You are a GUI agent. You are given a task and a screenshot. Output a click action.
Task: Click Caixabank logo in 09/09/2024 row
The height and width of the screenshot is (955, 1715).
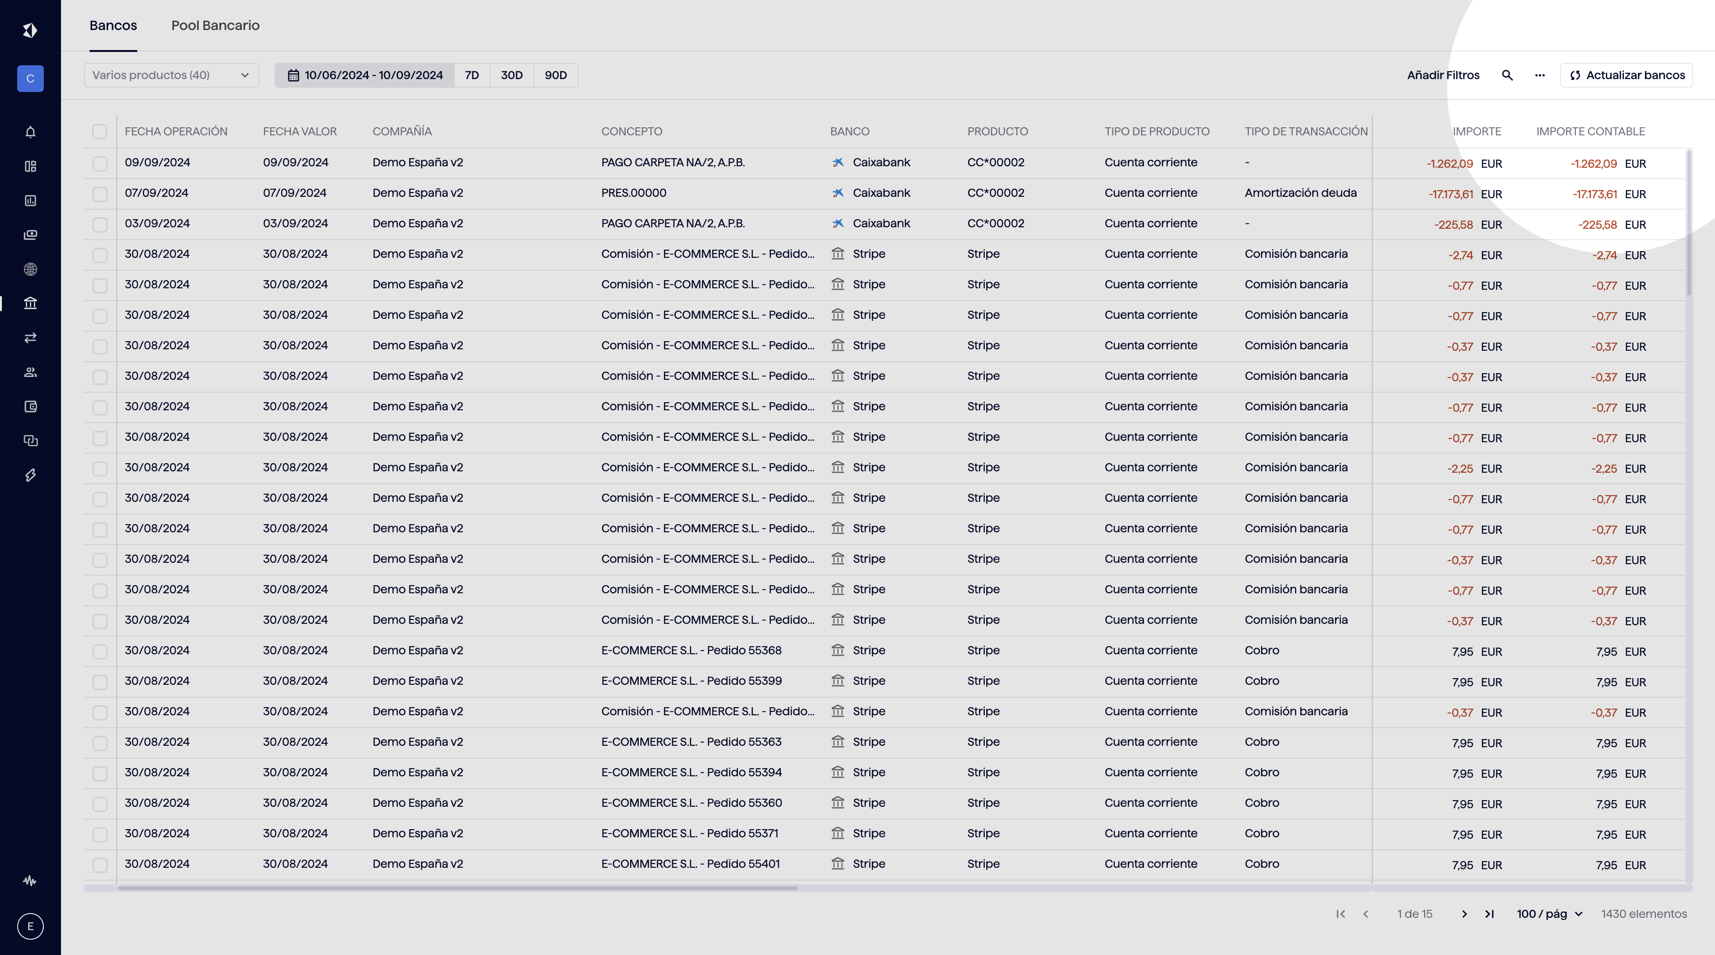pos(837,163)
